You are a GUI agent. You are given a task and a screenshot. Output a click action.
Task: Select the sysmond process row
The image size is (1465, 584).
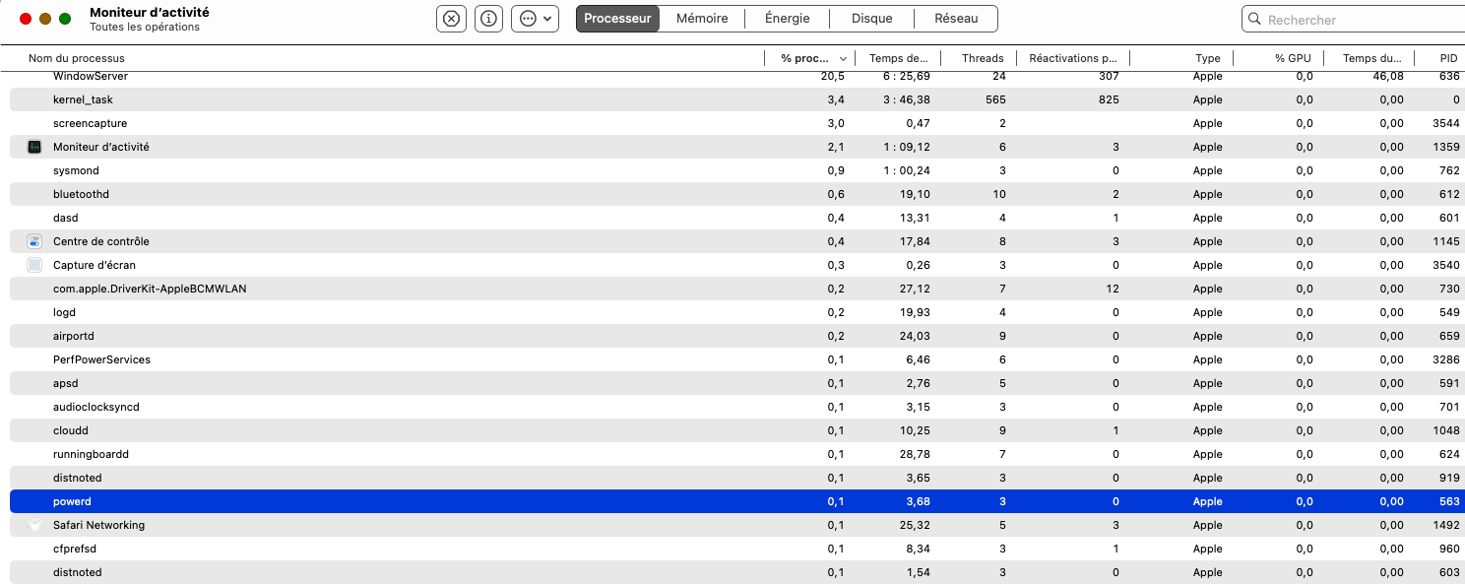click(736, 170)
